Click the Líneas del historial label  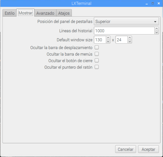(x=76, y=31)
